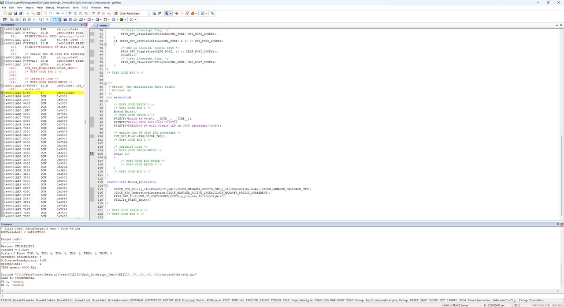Open the Memory Windows dropdown arrow
Screen dimensions: 564x307
coord(93,19)
